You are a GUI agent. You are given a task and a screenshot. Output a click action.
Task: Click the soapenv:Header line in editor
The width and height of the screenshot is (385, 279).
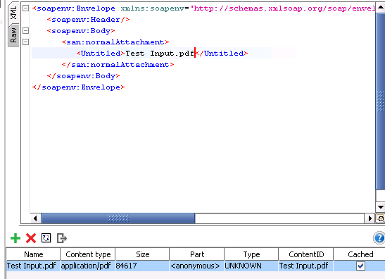[89, 20]
